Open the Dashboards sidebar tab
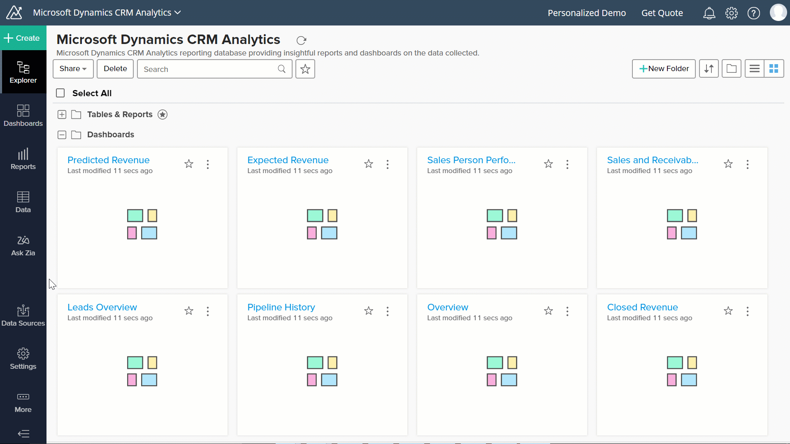This screenshot has height=444, width=790. [x=23, y=116]
